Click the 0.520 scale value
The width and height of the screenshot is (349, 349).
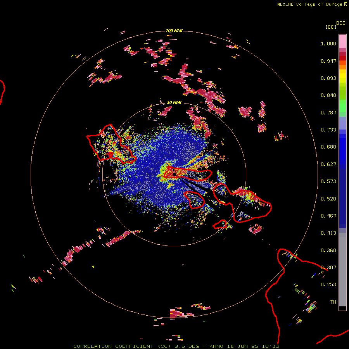(328, 199)
